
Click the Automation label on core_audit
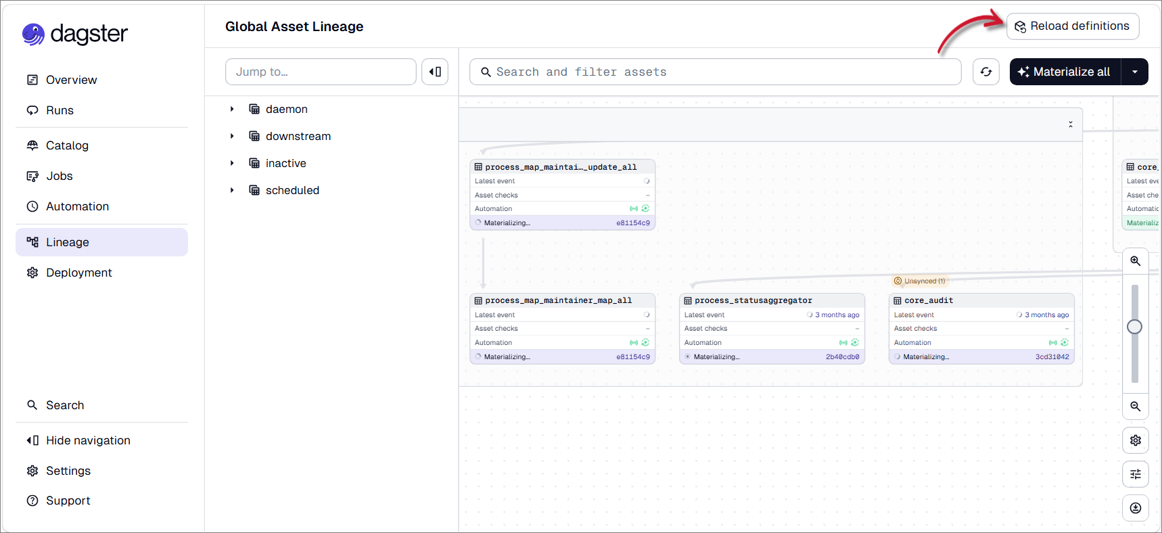coord(912,342)
